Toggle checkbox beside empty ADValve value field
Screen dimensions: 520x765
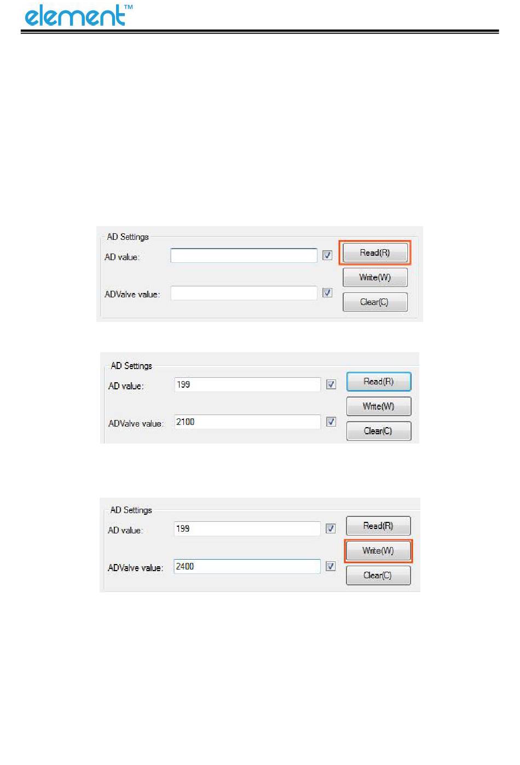327,293
